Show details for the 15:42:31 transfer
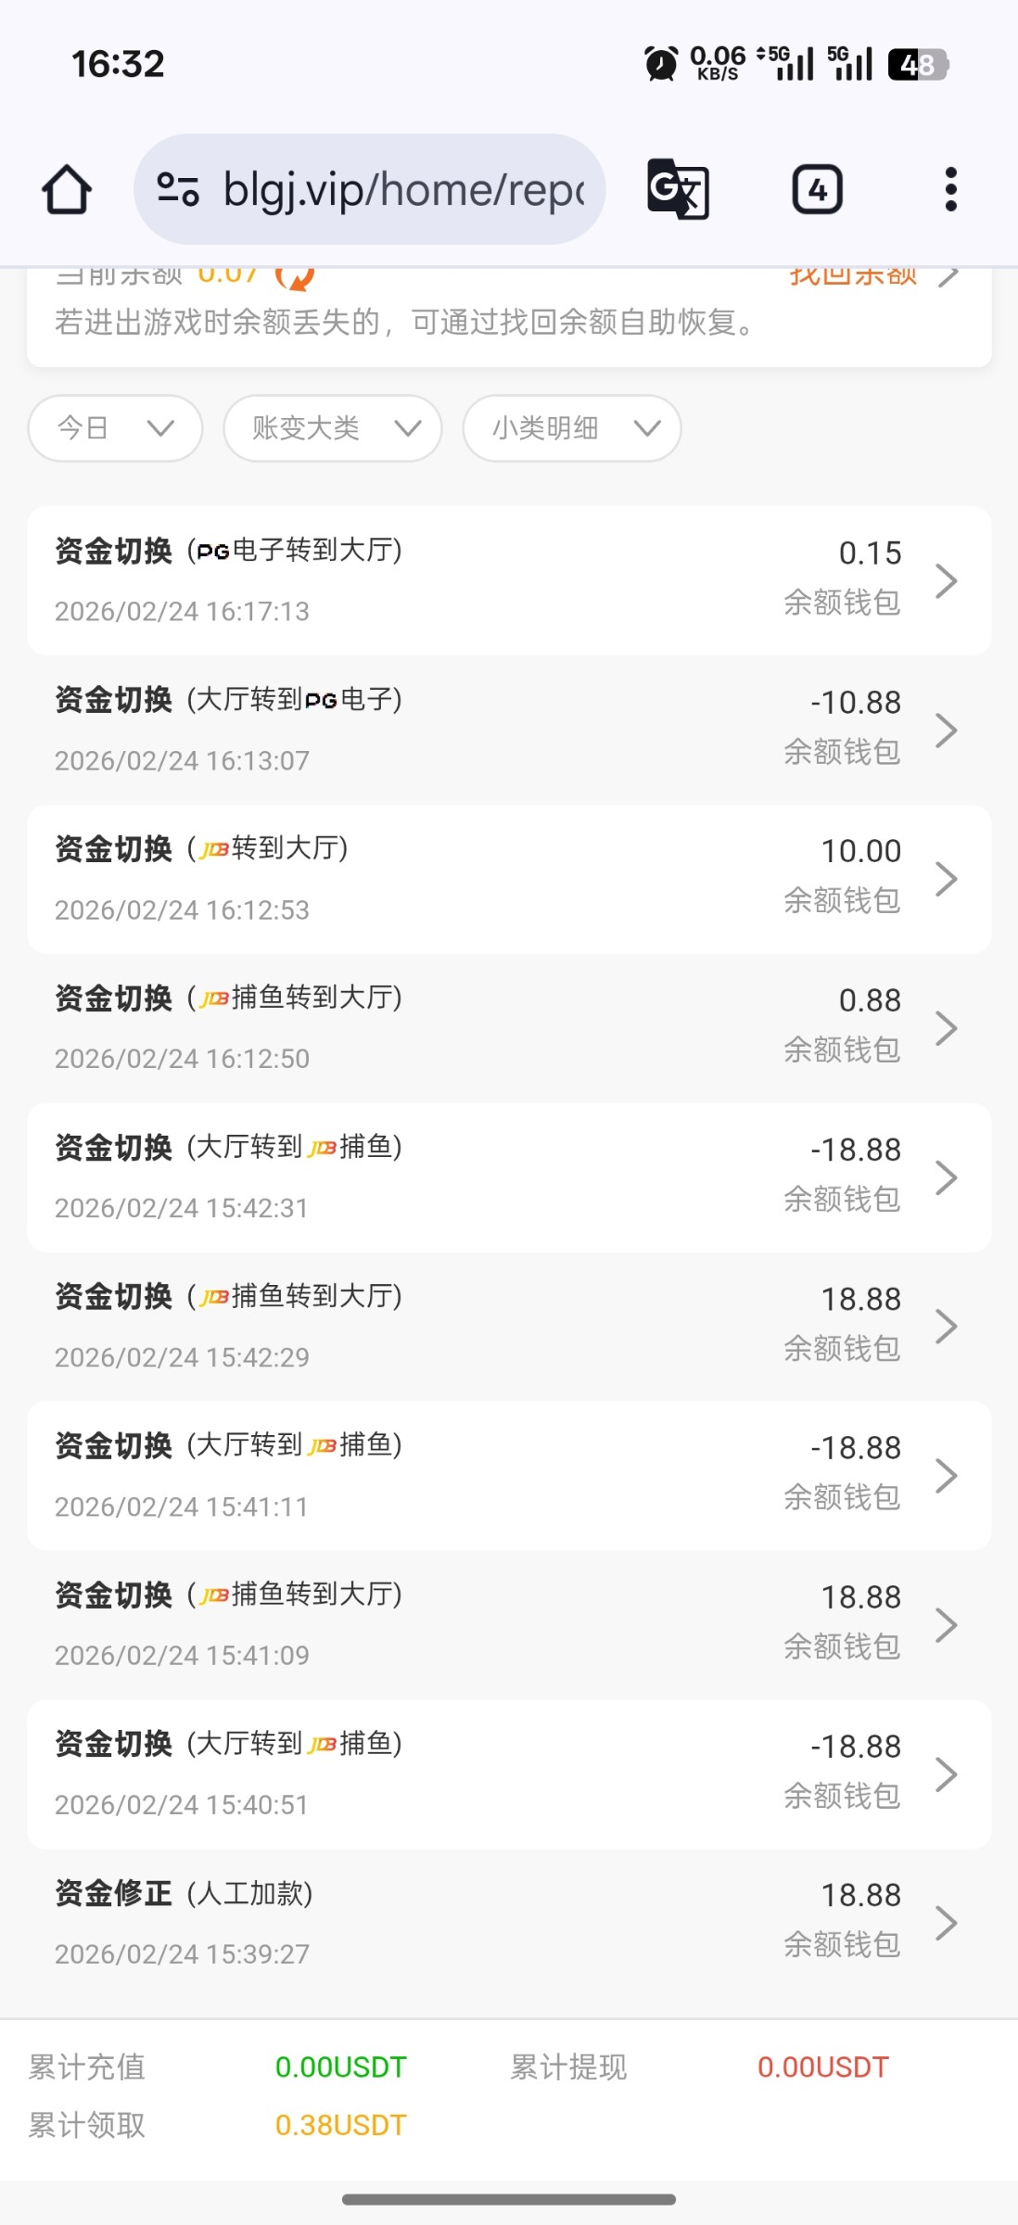The width and height of the screenshot is (1018, 2225). tap(509, 1177)
